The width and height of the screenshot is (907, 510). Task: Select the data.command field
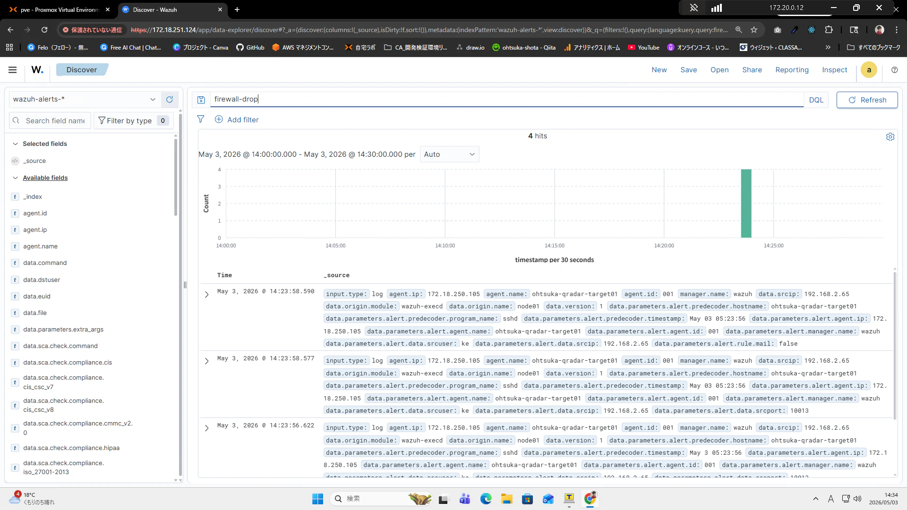coord(45,263)
